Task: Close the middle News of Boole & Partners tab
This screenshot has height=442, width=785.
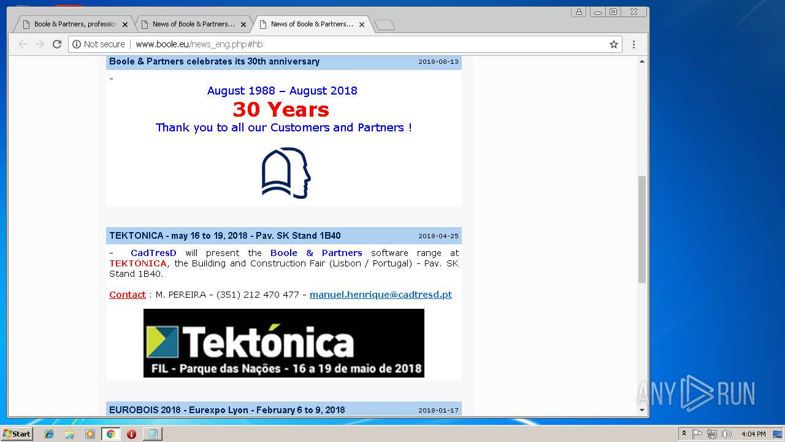Action: tap(243, 25)
